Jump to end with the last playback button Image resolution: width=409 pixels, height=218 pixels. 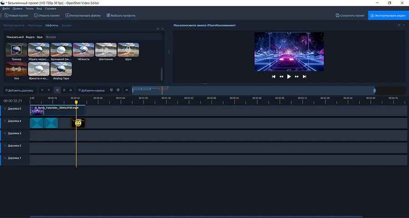304,77
